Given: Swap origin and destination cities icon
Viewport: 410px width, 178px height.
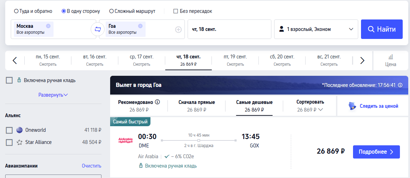Looking at the screenshot, I should click(98, 29).
